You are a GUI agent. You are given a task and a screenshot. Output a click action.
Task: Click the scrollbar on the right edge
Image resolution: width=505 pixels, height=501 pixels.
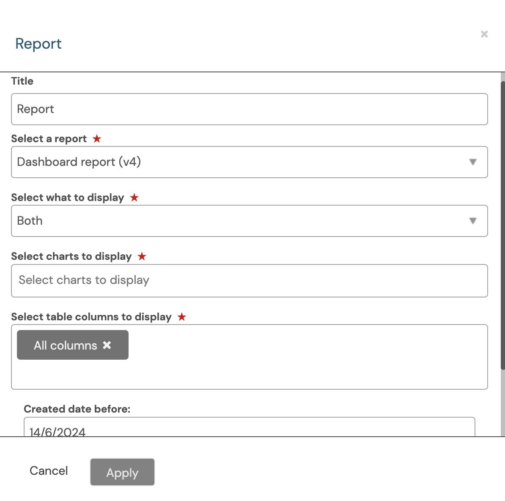coord(502,212)
